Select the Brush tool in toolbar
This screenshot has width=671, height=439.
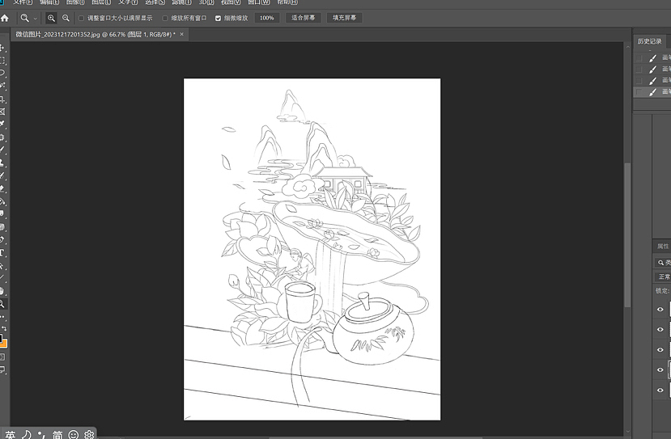[x=2, y=150]
